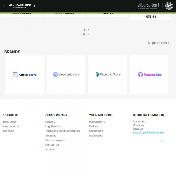The height and width of the screenshot is (176, 176).
Task: Open the Secure payment link
Action: pos(55,140)
